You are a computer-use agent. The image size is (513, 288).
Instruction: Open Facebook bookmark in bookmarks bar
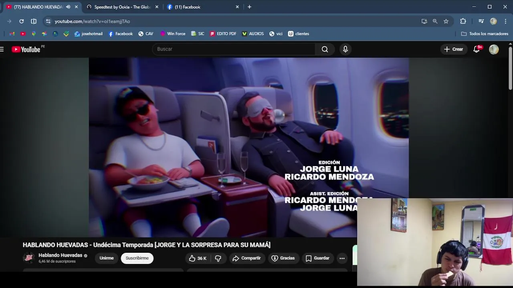[120, 34]
